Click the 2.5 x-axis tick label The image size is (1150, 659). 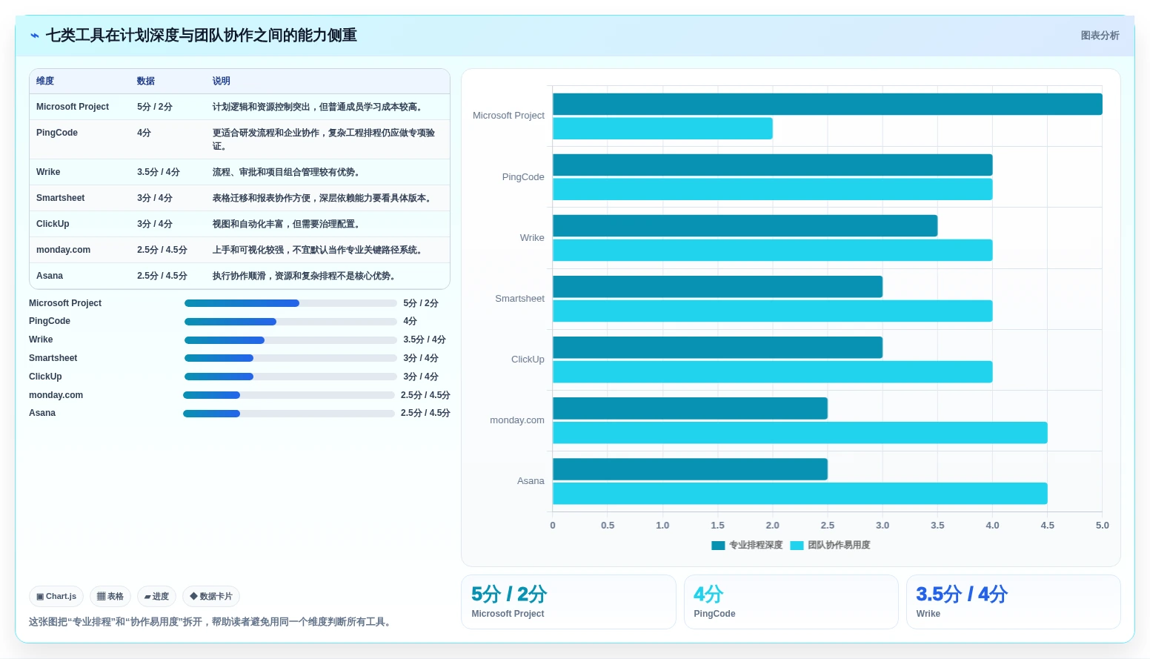827,526
